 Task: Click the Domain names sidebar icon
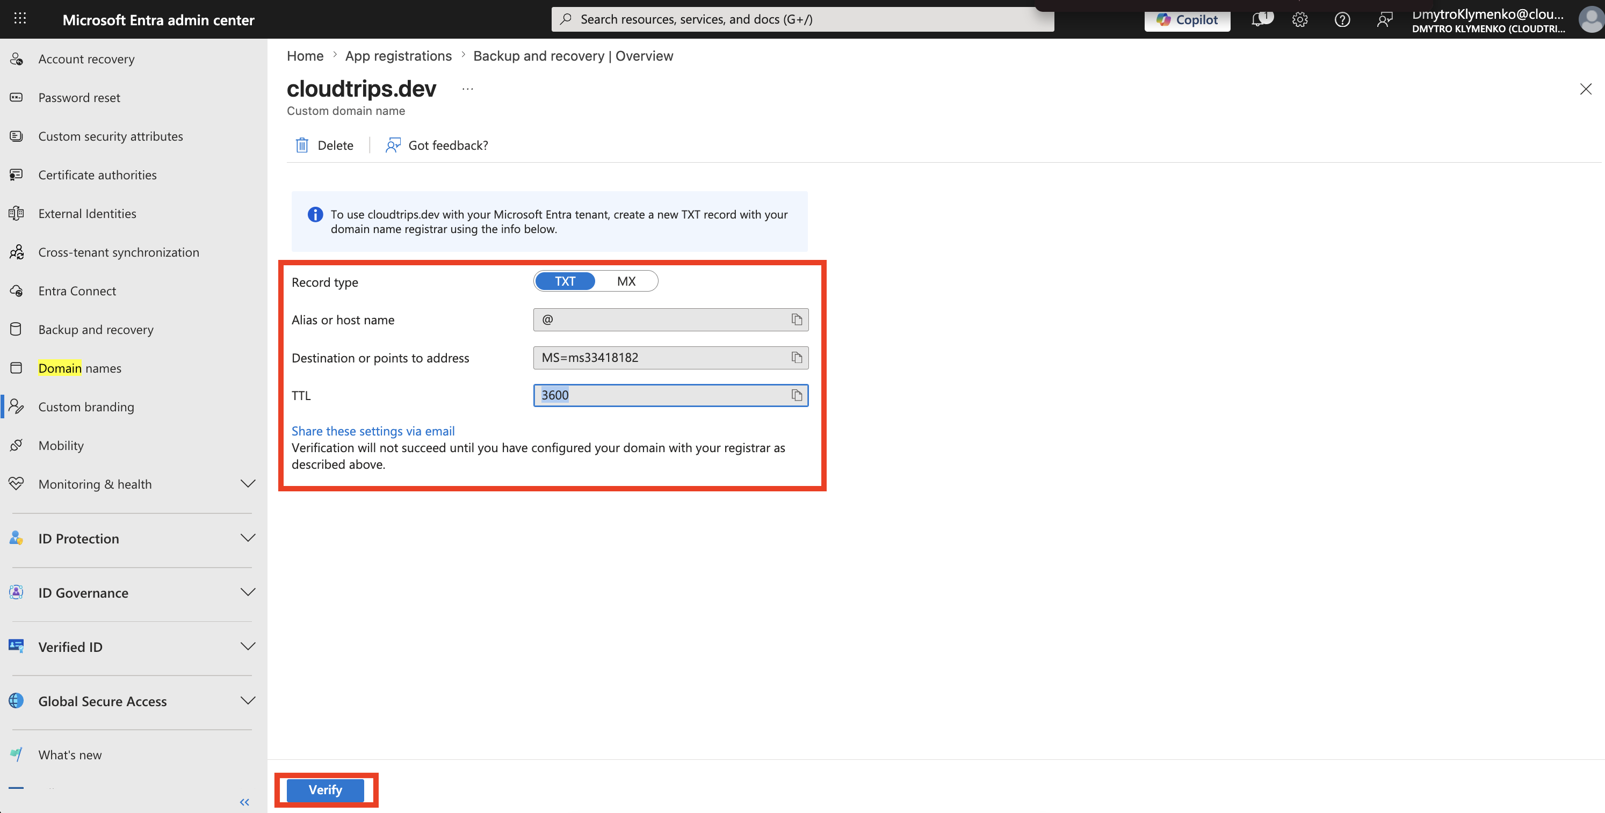point(17,367)
